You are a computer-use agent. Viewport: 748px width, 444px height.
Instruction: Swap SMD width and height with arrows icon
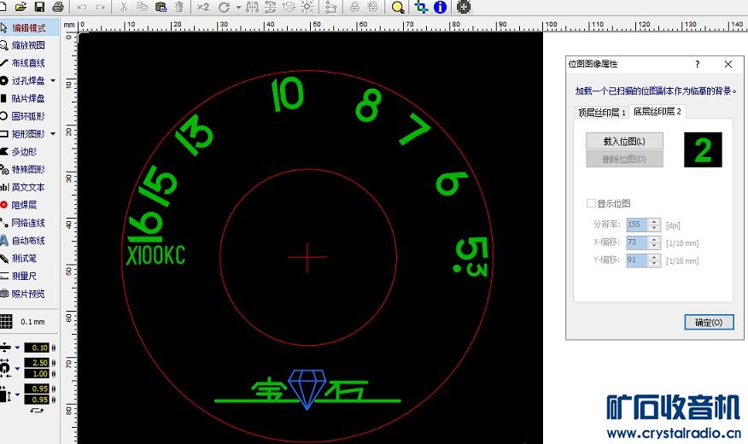(x=37, y=411)
